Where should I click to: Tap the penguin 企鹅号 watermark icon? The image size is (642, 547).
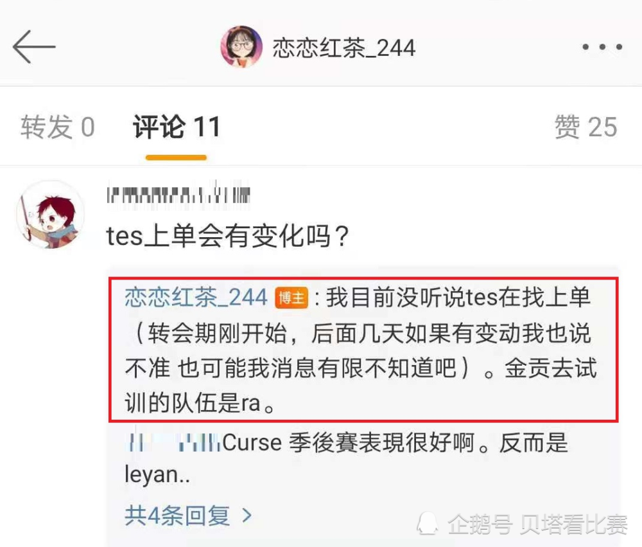[428, 524]
